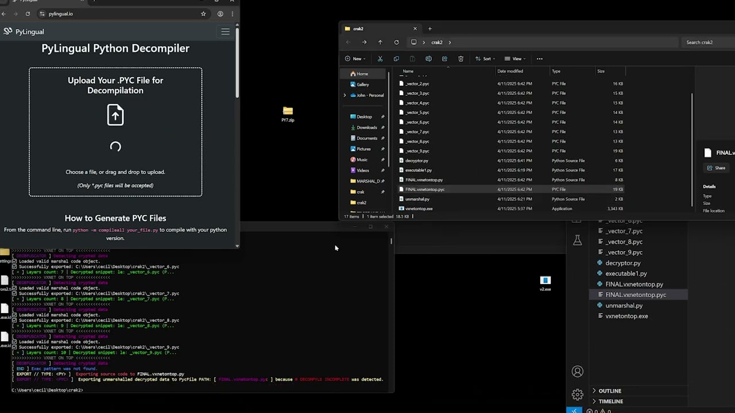The width and height of the screenshot is (735, 413).
Task: Open the View dropdown in File Explorer
Action: (516, 59)
